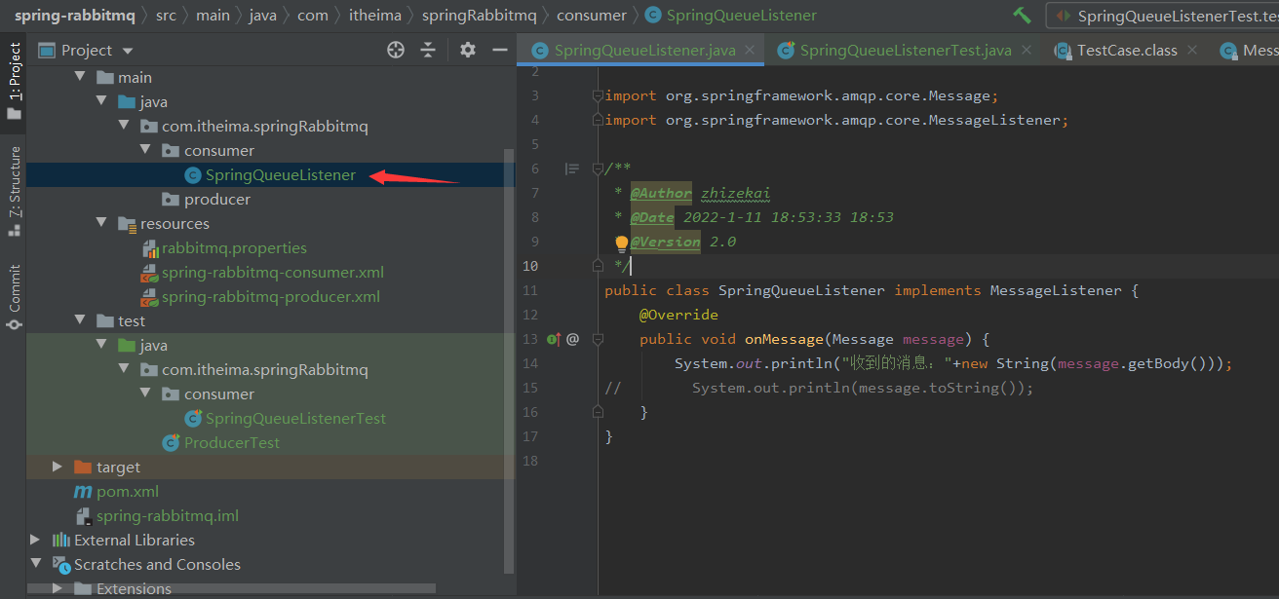Open the Project view dropdown arrow
Screen dimensions: 1279x599
(128, 51)
